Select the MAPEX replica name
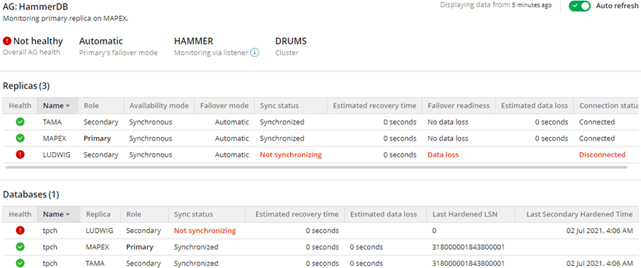The width and height of the screenshot is (641, 268). [55, 138]
